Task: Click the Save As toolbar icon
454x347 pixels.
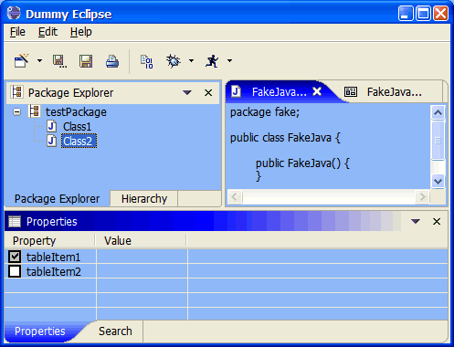Action: (x=59, y=61)
